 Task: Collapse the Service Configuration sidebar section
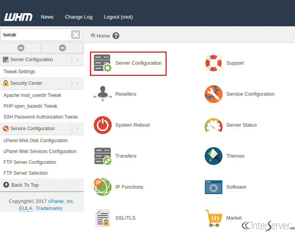point(77,129)
